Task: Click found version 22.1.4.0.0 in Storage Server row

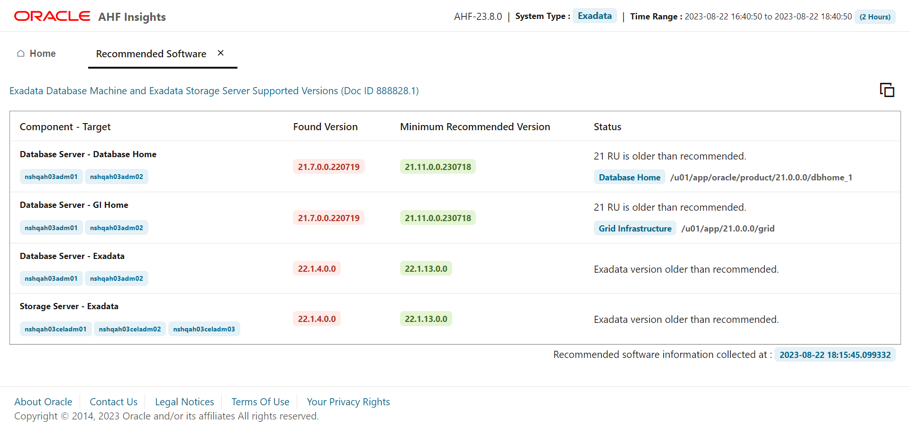Action: pyautogui.click(x=317, y=319)
